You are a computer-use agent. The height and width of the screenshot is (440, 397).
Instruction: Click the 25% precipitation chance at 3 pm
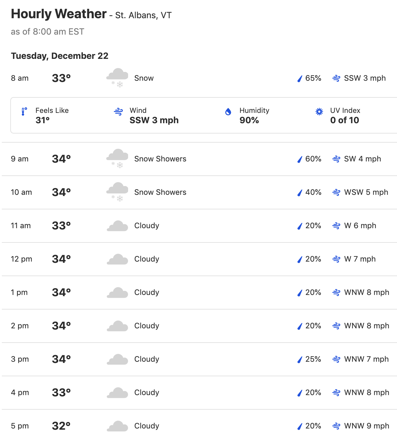click(x=313, y=359)
